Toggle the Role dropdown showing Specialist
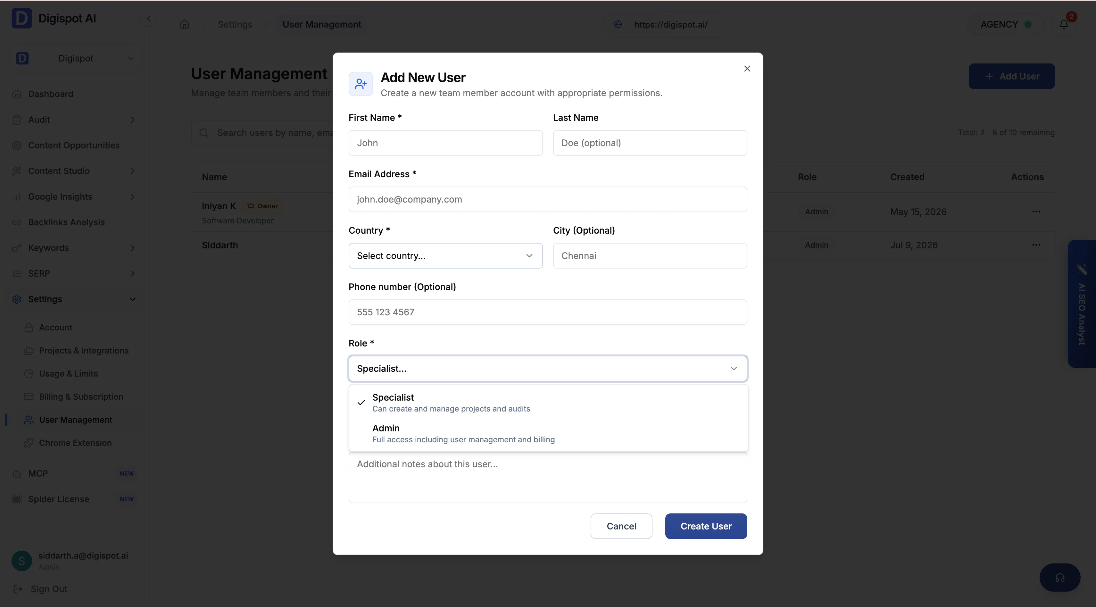This screenshot has width=1096, height=607. pos(548,368)
